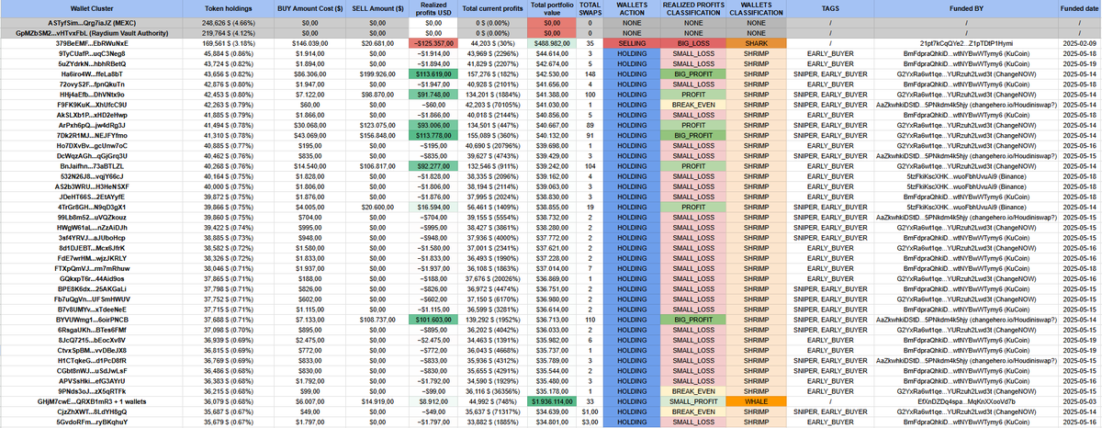Viewport: 1102px width, 428px height.
Task: Click the "BIG_LOSS" classification cell
Action: tap(695, 43)
